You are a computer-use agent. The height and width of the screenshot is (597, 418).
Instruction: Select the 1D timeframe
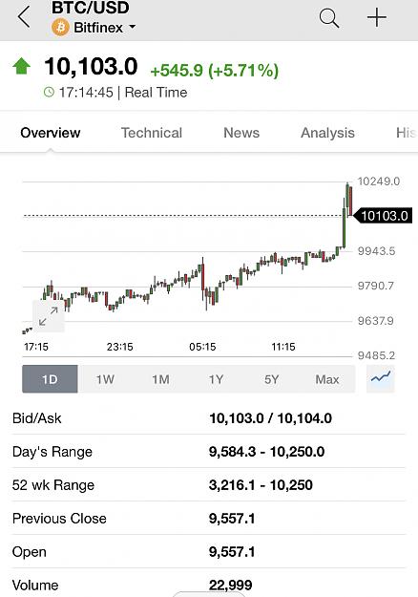[50, 379]
